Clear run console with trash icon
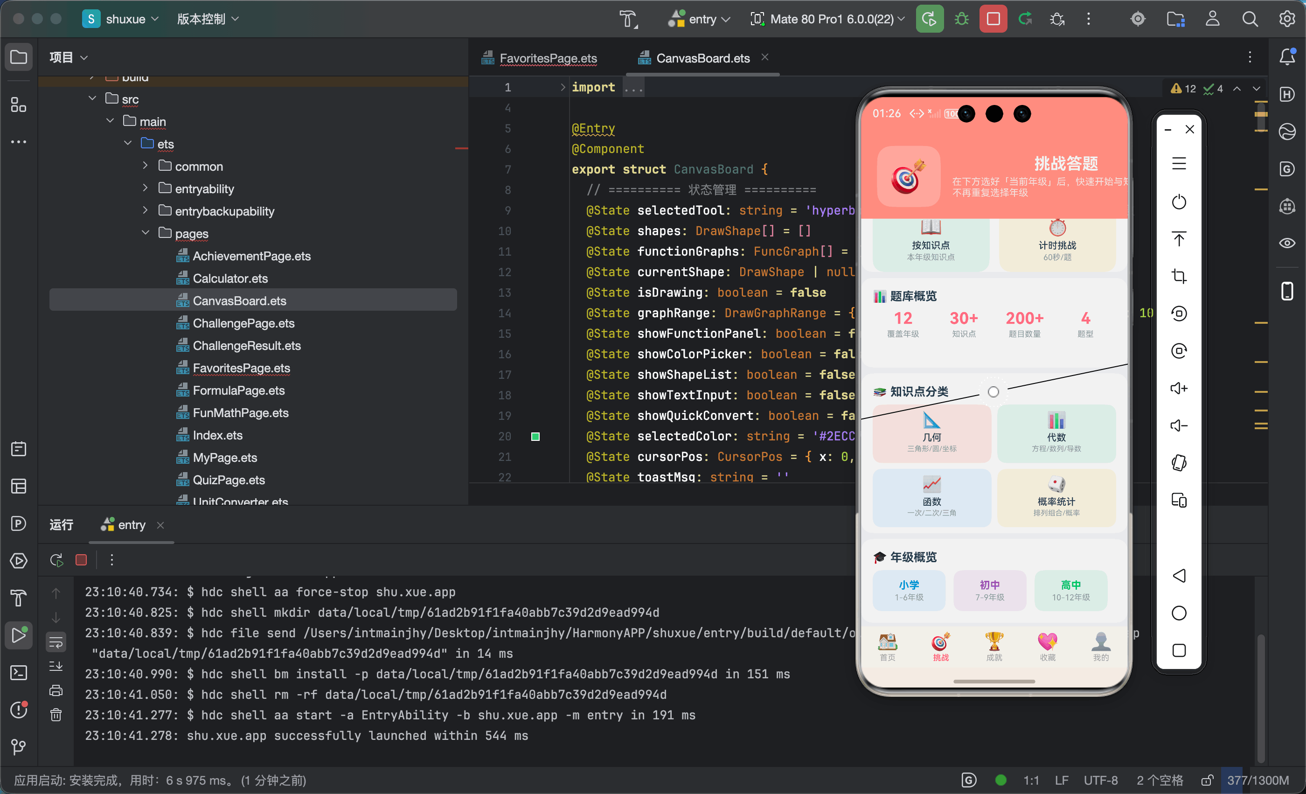This screenshot has width=1306, height=794. tap(56, 715)
